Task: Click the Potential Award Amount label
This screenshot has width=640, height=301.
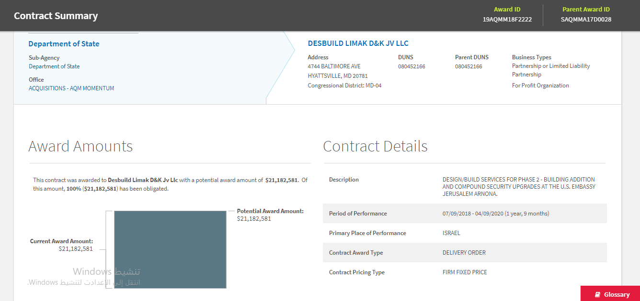Action: pyautogui.click(x=270, y=211)
